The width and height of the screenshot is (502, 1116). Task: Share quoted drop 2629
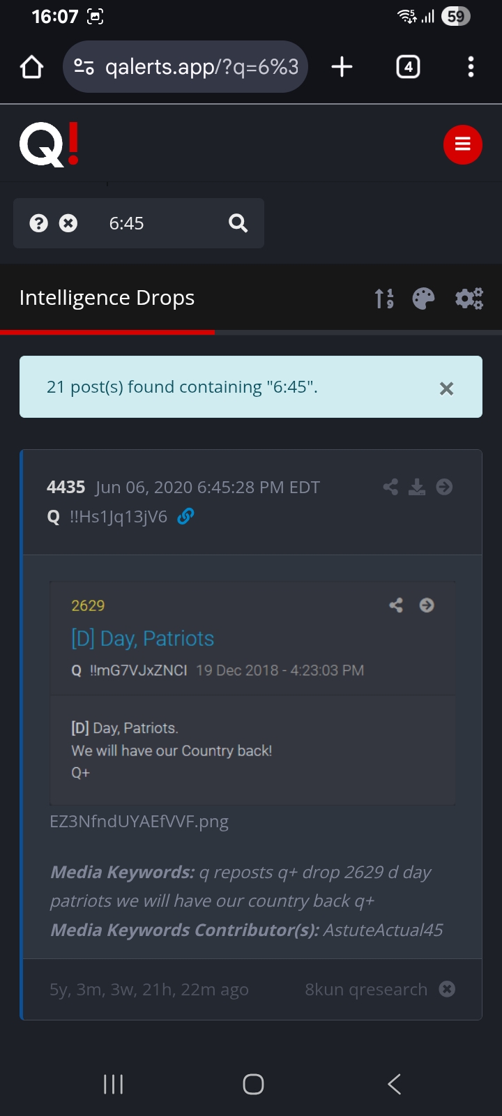tap(396, 605)
